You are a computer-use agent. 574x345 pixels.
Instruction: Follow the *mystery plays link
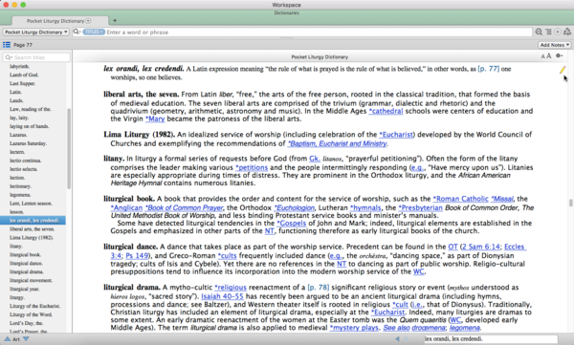pyautogui.click(x=354, y=328)
